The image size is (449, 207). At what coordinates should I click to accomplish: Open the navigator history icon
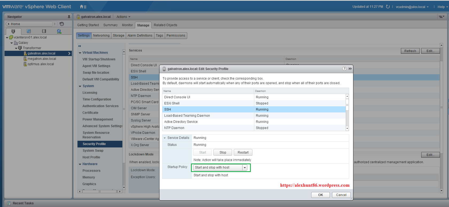[x=62, y=24]
